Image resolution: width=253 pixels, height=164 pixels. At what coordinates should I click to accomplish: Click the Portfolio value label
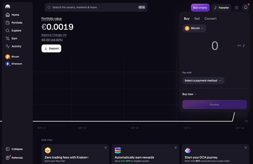click(x=52, y=19)
